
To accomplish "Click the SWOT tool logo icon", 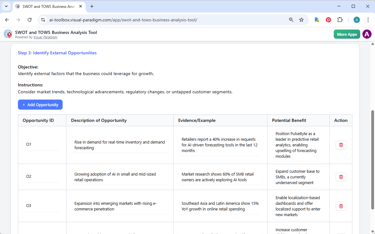I will click(x=8, y=34).
